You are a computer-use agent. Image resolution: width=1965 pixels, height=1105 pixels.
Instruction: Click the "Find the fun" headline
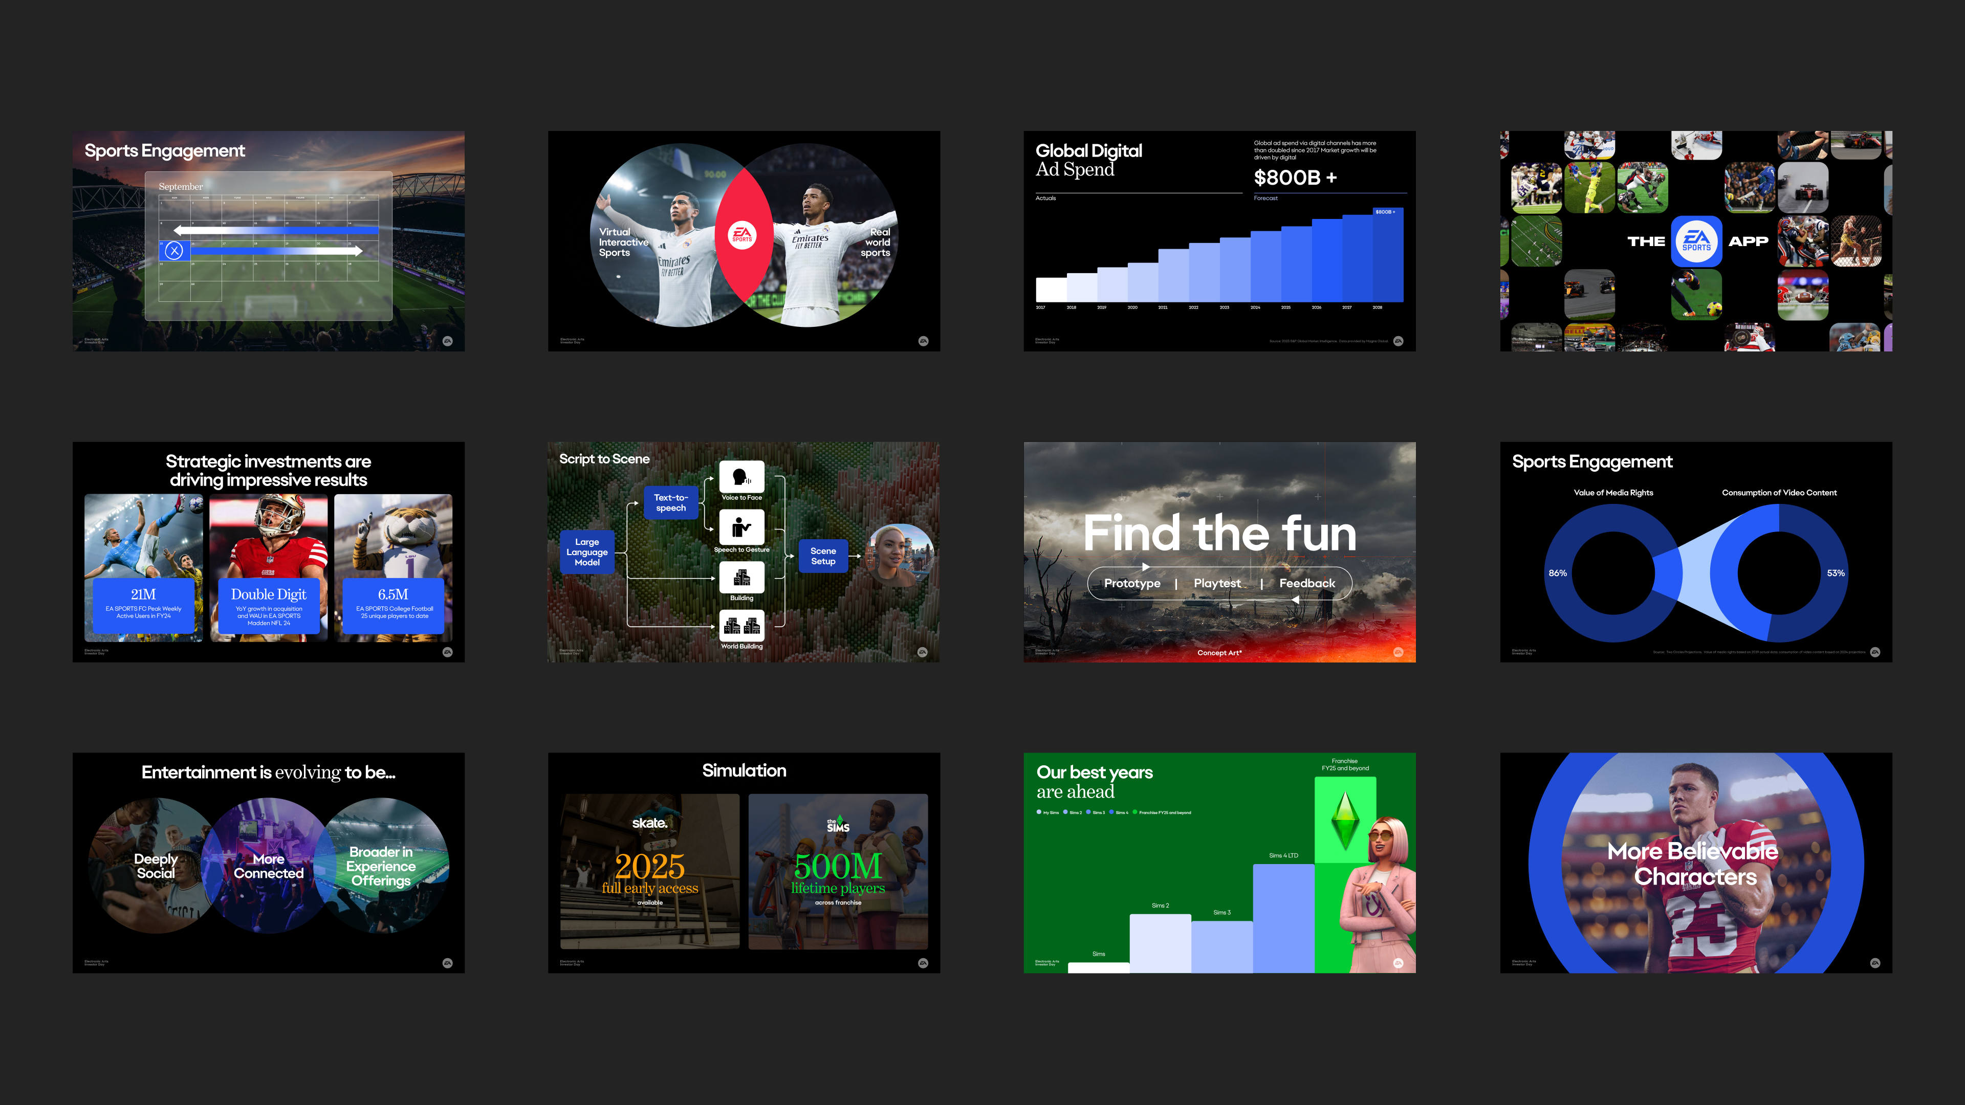[x=1220, y=532]
